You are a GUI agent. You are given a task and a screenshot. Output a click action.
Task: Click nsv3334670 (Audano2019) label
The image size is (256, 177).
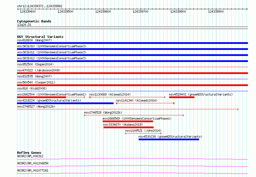coord(123,125)
